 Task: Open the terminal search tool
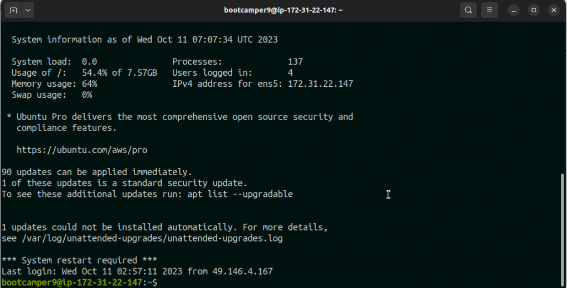coord(468,10)
